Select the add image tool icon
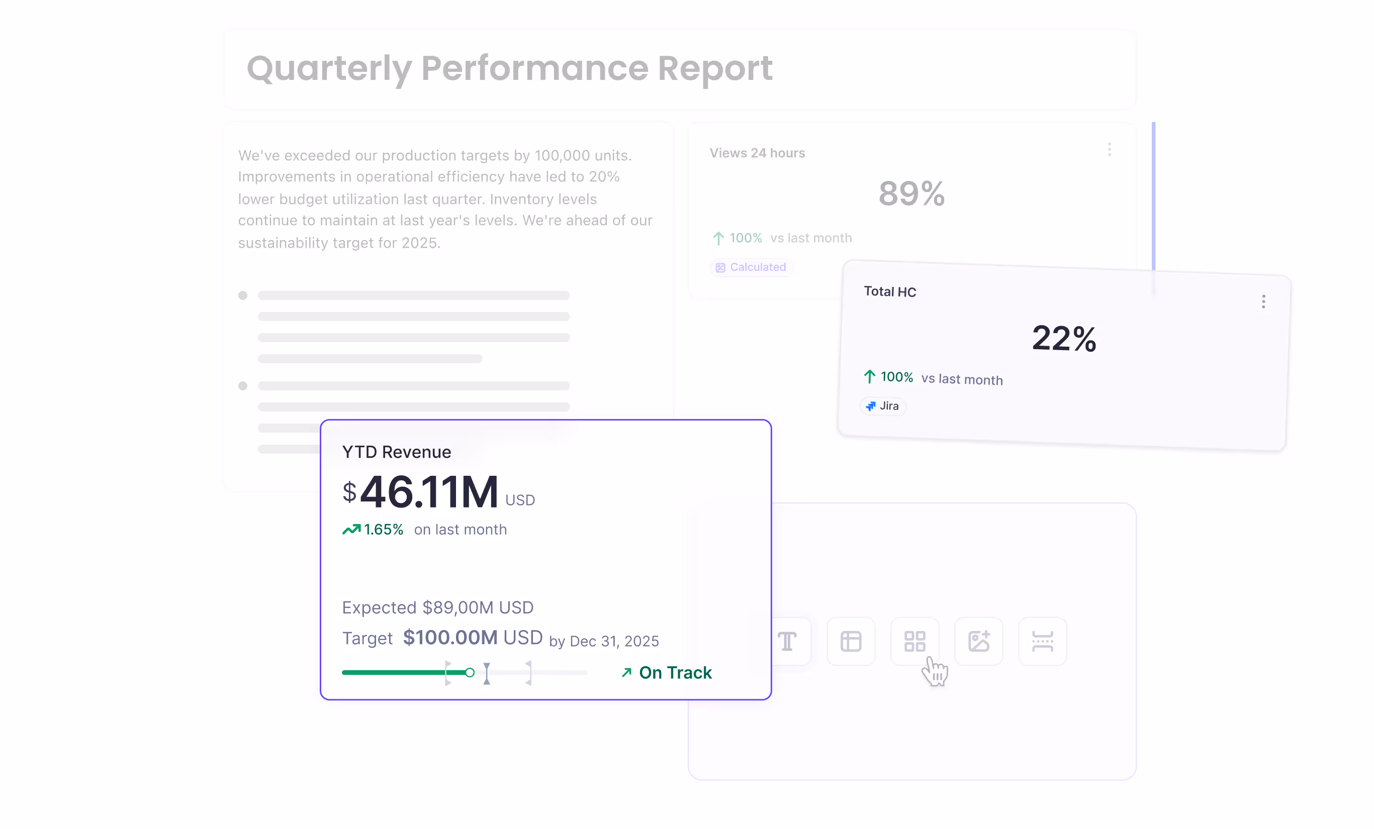This screenshot has width=1374, height=829. (979, 641)
